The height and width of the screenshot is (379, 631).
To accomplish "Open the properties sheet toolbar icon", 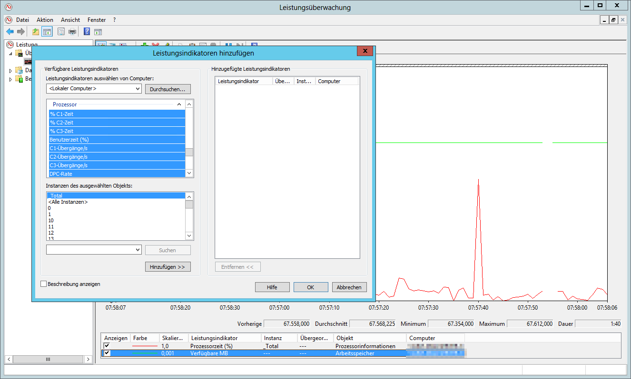I will tap(61, 32).
